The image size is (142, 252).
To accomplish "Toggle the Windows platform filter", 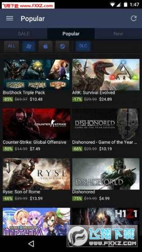I will tap(29, 46).
